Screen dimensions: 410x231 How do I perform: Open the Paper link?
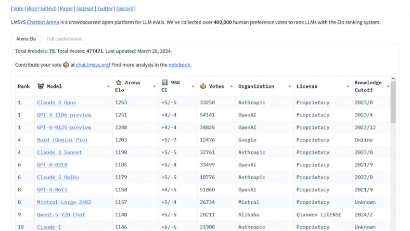click(67, 9)
